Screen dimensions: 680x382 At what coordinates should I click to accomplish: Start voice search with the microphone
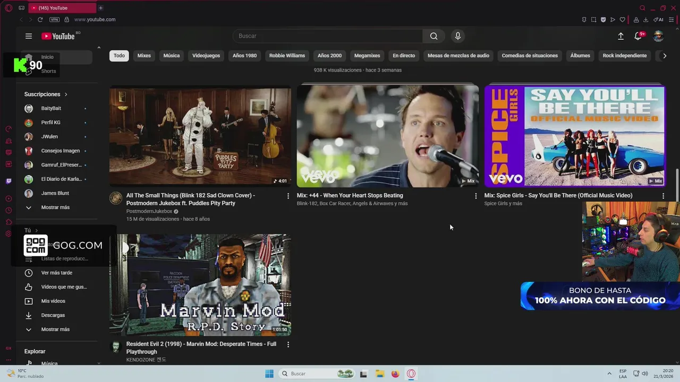(458, 36)
